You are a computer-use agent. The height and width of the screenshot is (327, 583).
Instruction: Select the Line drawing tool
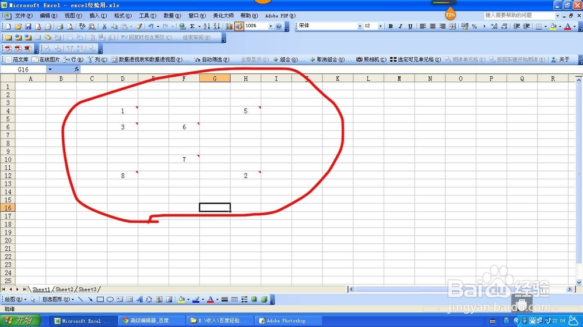click(x=80, y=300)
